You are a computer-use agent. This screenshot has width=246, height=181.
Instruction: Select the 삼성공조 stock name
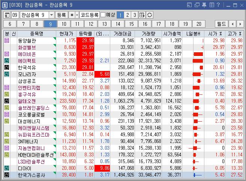pyautogui.click(x=27, y=81)
